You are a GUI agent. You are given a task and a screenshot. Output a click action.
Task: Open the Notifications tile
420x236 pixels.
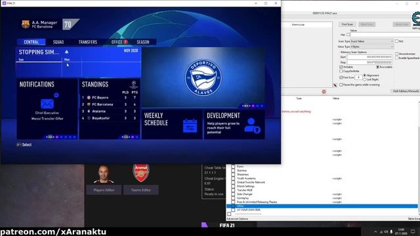tap(47, 109)
